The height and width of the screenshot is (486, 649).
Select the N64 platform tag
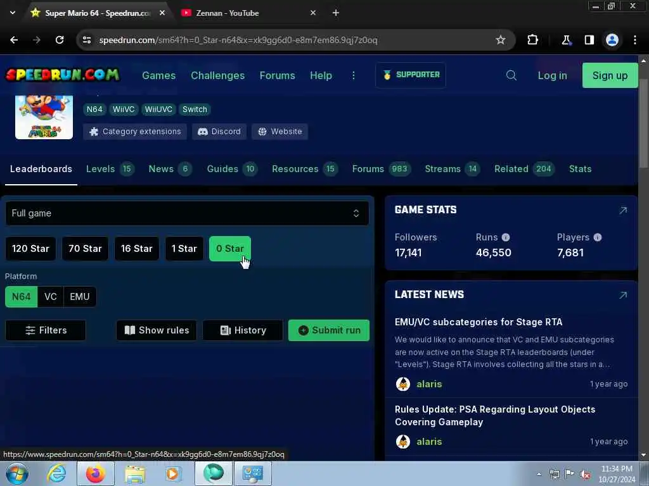click(94, 109)
